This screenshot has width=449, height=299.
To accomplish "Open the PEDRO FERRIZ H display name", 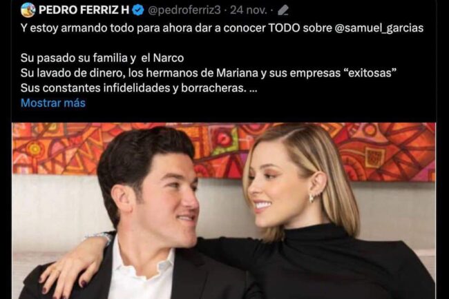I will click(x=84, y=10).
